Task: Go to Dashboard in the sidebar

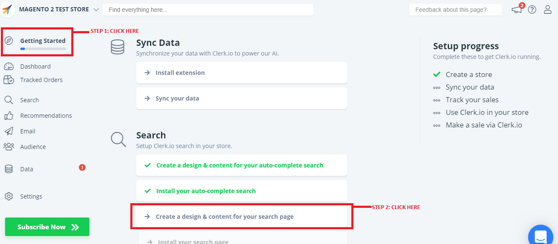Action: click(35, 66)
